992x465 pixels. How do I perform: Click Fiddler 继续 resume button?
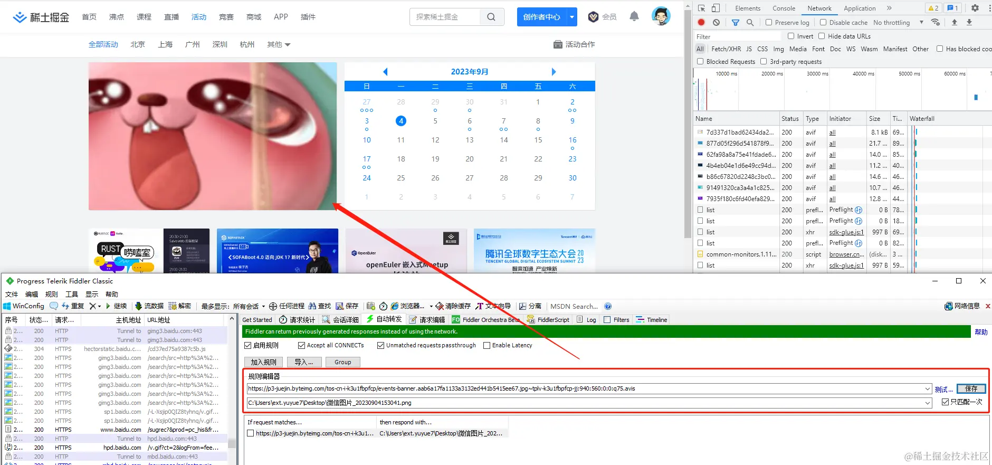tap(116, 306)
